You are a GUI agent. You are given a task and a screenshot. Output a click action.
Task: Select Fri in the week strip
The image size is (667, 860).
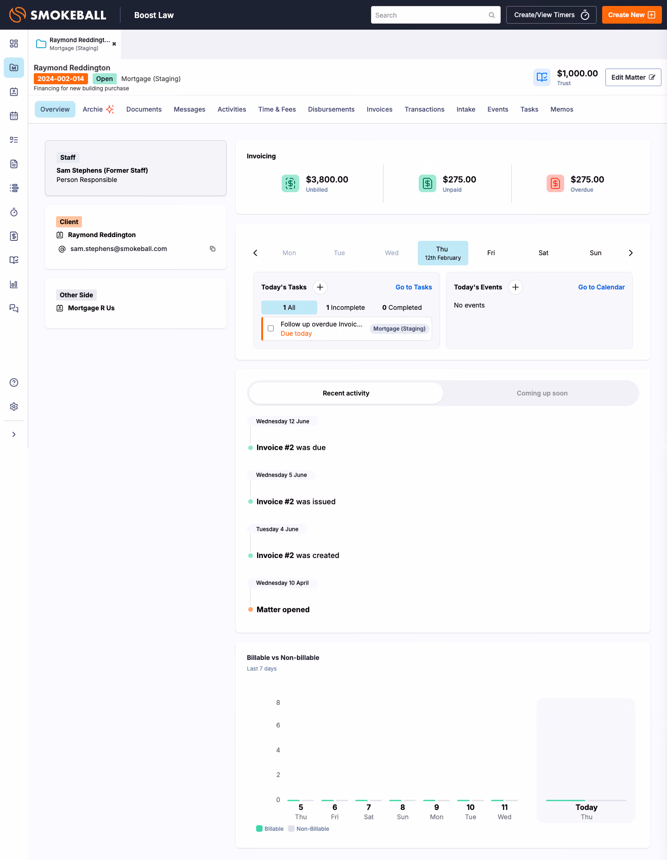(491, 253)
